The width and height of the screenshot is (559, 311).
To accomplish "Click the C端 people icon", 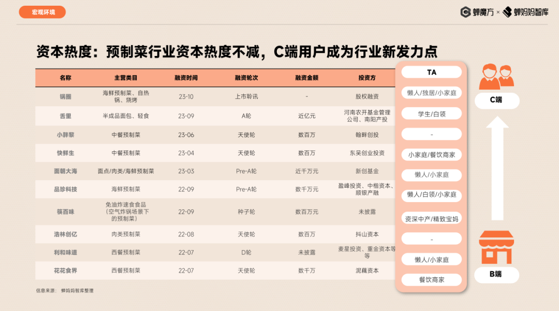I will pos(496,76).
